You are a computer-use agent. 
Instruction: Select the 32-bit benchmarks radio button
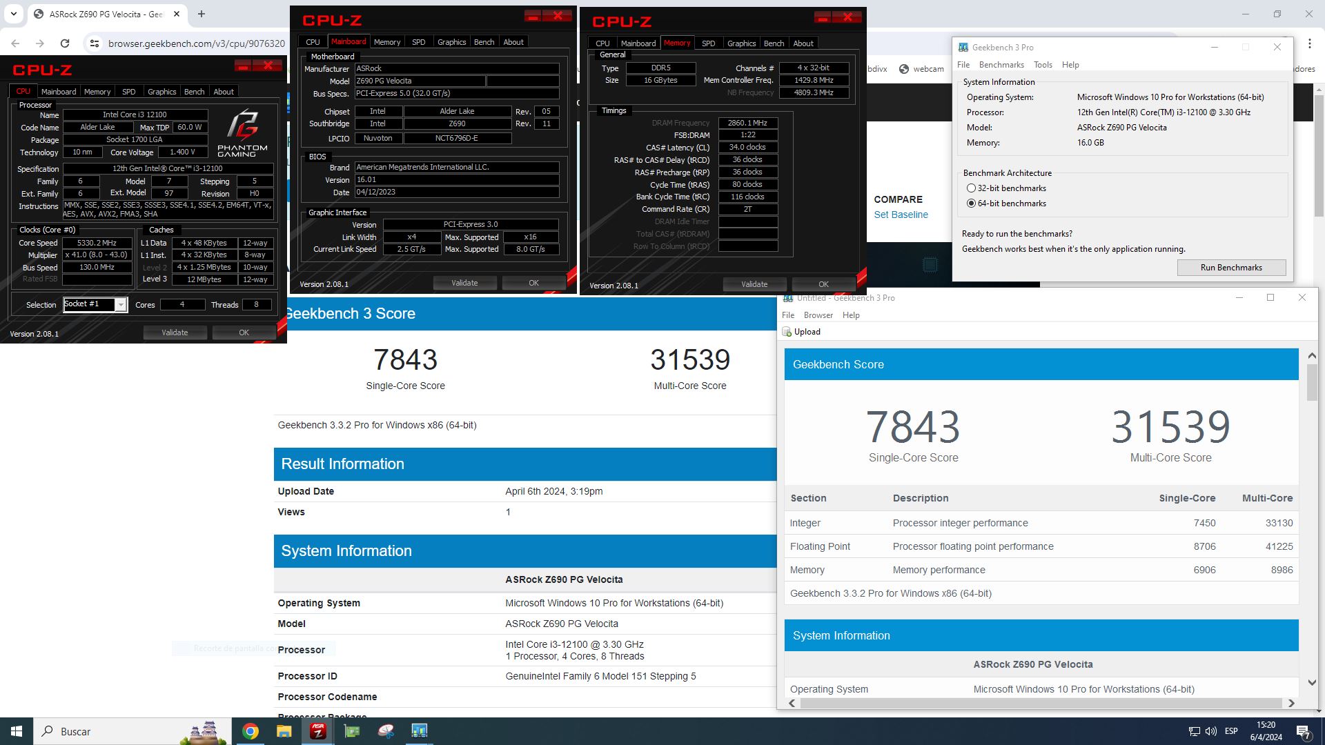971,188
